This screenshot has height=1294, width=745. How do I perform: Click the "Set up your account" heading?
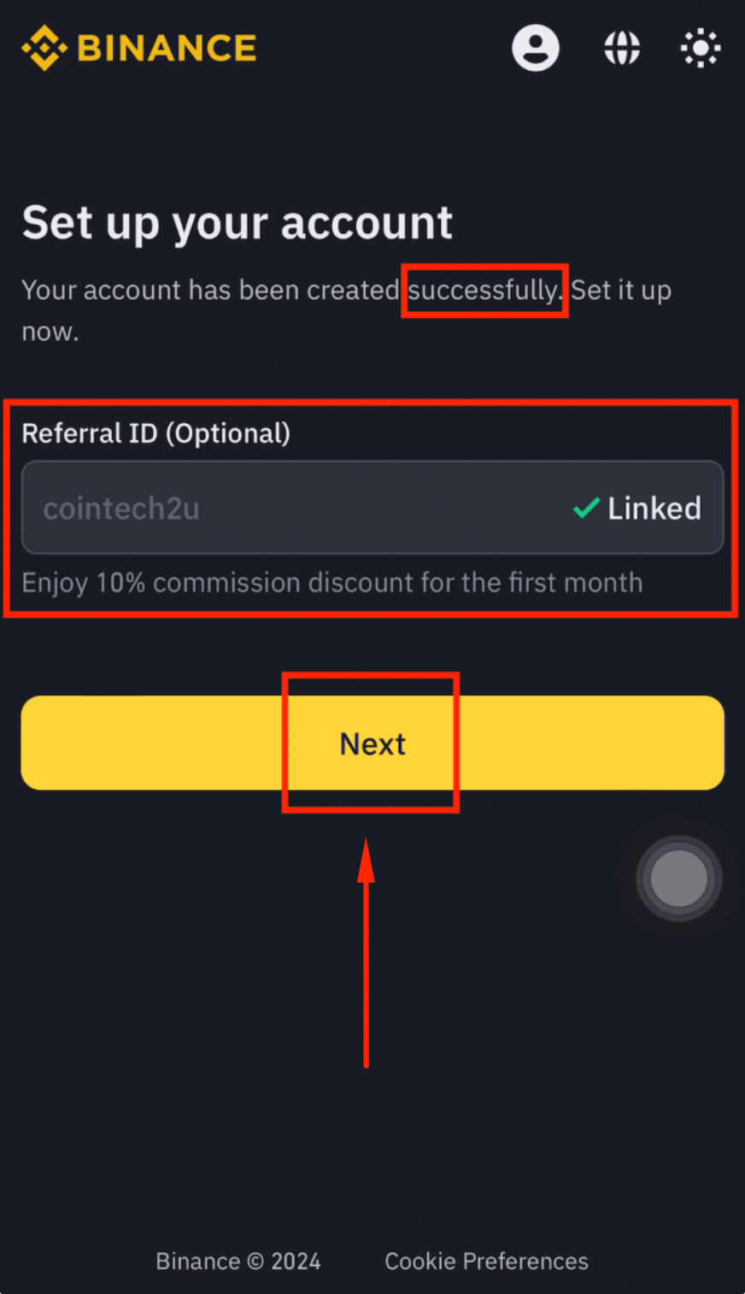click(x=238, y=223)
